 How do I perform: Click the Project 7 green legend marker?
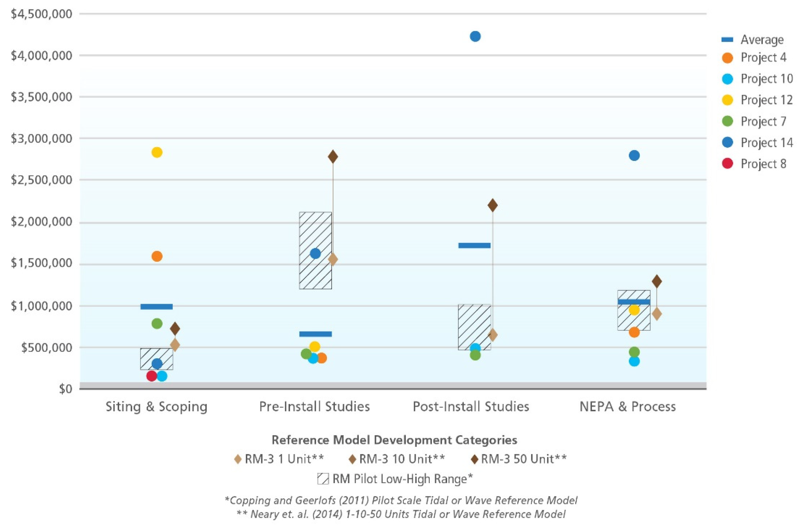727,122
